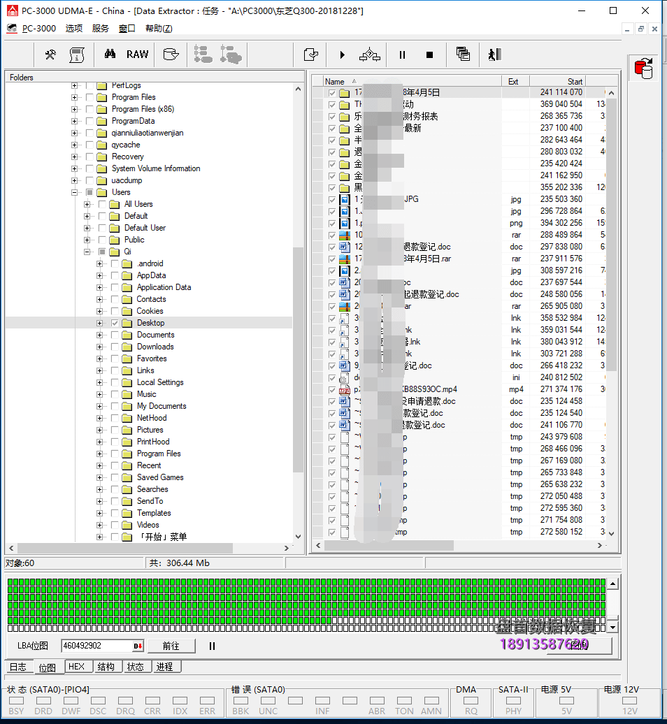Expand the ProgramData folder node

(x=74, y=122)
